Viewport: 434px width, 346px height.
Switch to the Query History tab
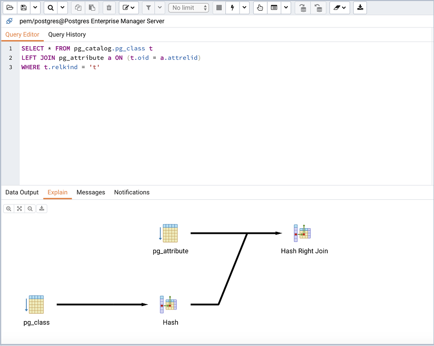pyautogui.click(x=67, y=34)
